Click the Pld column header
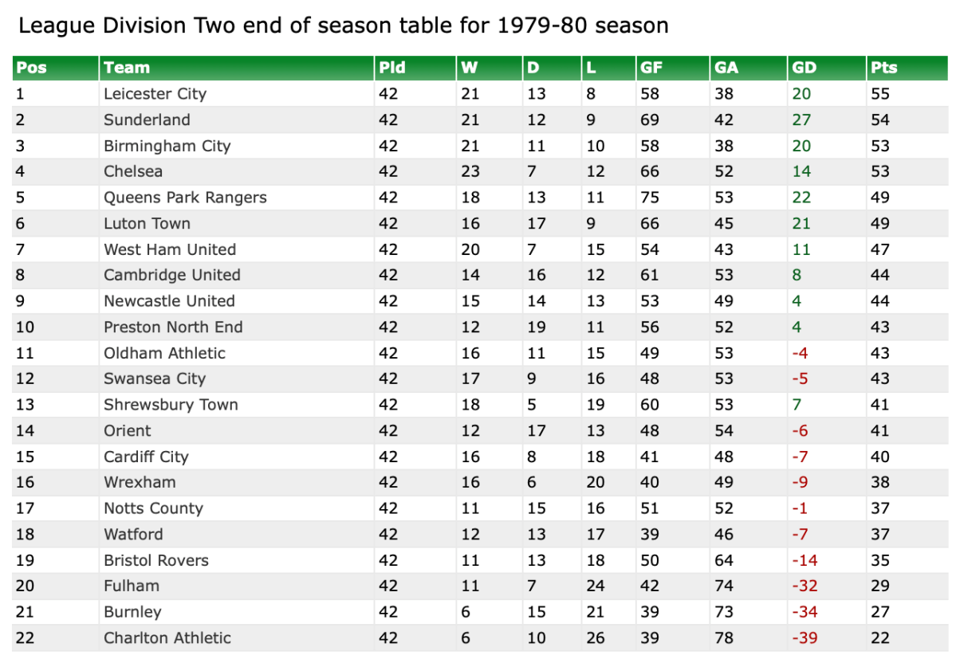The width and height of the screenshot is (956, 659). pos(392,68)
